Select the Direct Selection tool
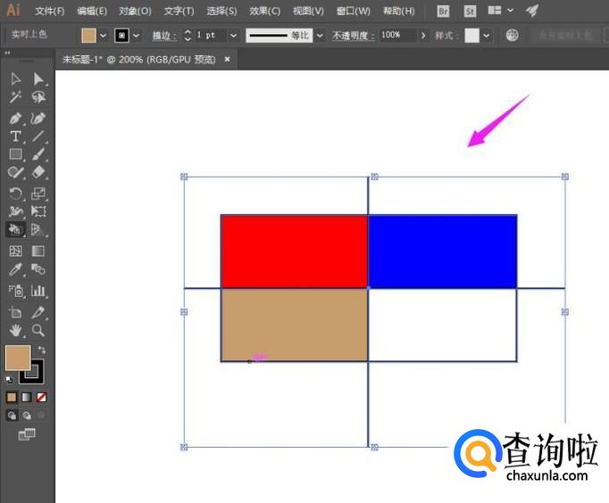Screen dimensions: 609x503 click(x=38, y=79)
